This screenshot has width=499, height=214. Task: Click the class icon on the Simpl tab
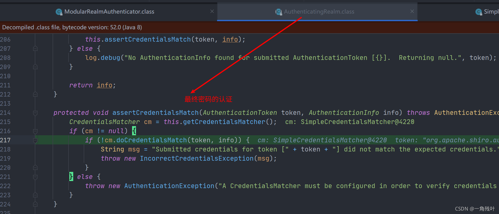pos(479,12)
